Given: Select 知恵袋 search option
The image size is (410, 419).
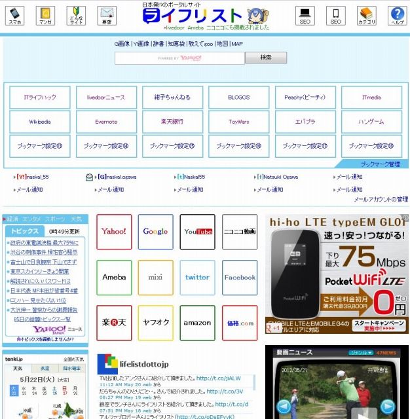Looking at the screenshot, I should 176,44.
